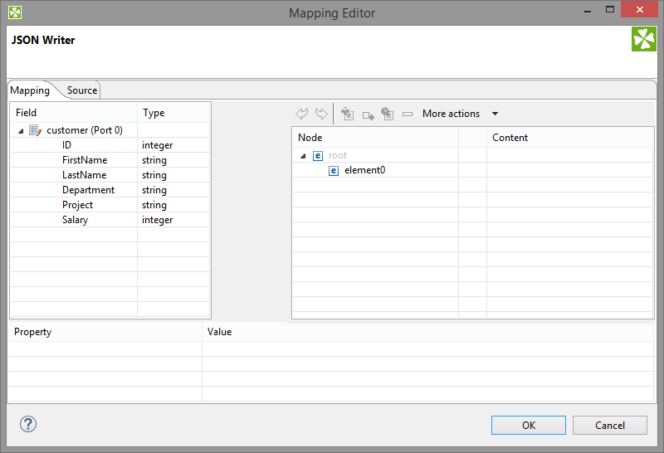Image resolution: width=664 pixels, height=453 pixels.
Task: Select the Salary field row
Action: (x=75, y=220)
